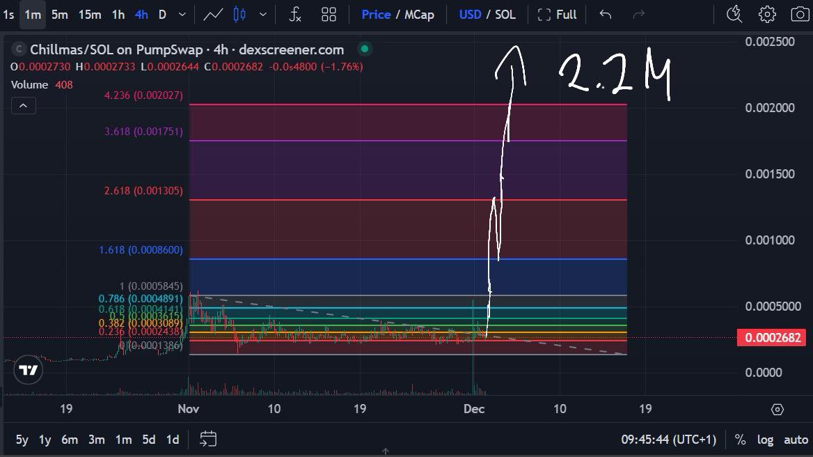Set range to 3m
Viewport: 813px width, 457px height.
97,440
